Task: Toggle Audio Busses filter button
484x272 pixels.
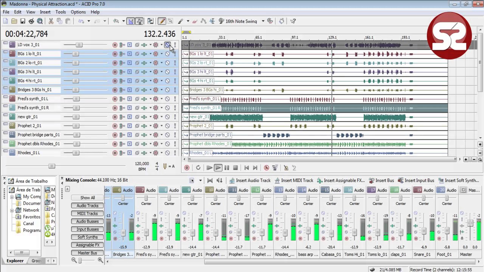Action: click(87, 221)
